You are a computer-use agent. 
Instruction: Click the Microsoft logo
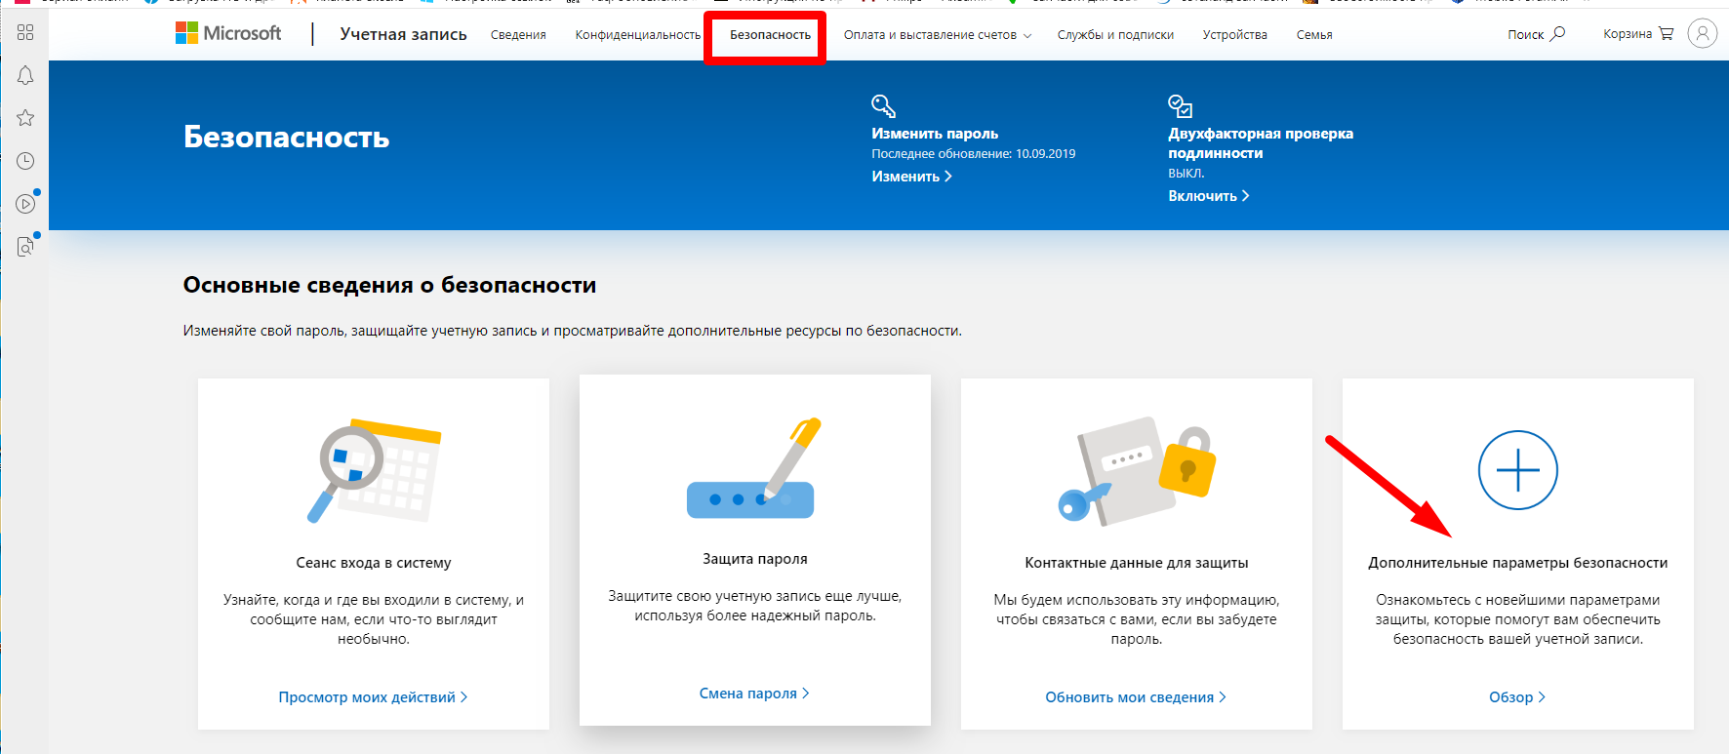[228, 34]
